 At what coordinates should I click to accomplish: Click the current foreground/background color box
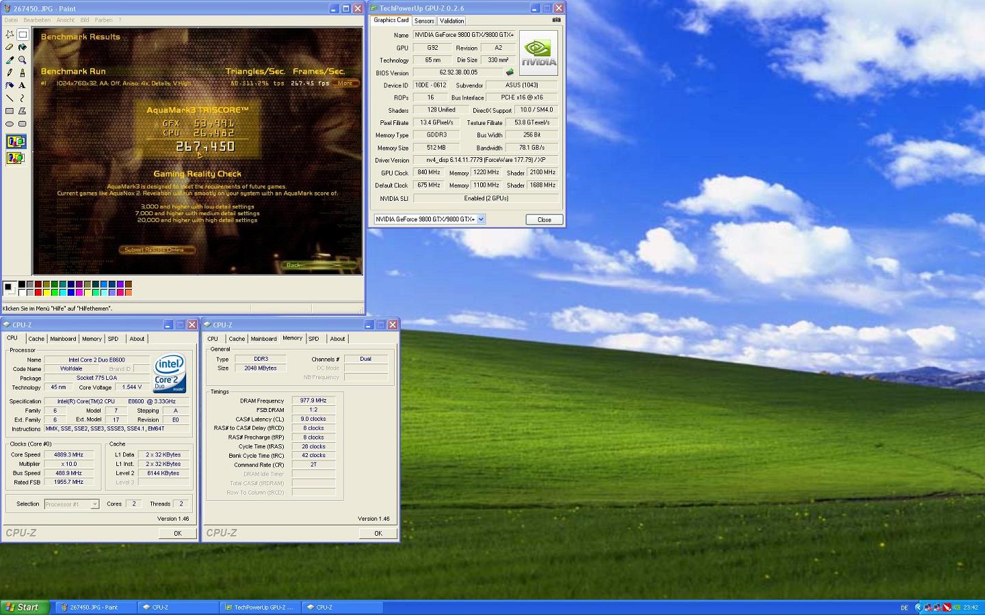pyautogui.click(x=10, y=288)
